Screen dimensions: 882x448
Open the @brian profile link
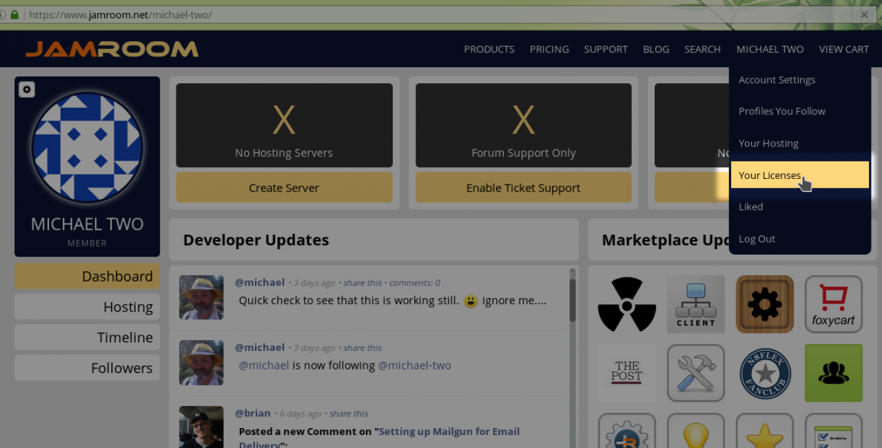point(253,413)
